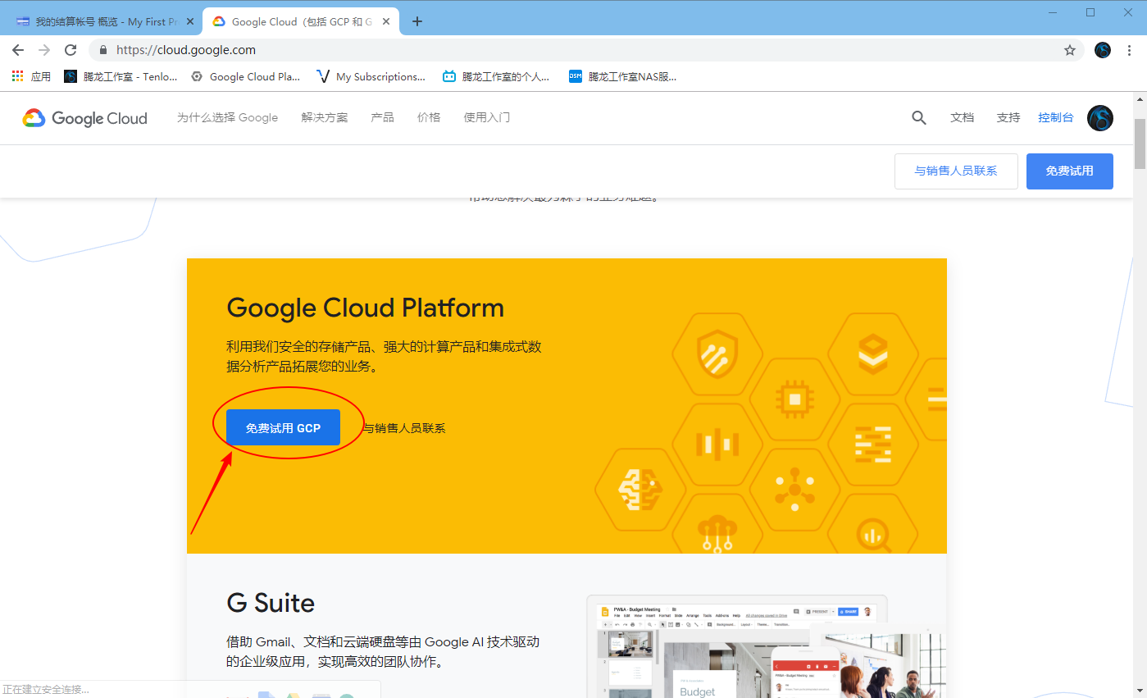Image resolution: width=1147 pixels, height=698 pixels.
Task: Switch to the Google Cloud tab
Action: [x=299, y=21]
